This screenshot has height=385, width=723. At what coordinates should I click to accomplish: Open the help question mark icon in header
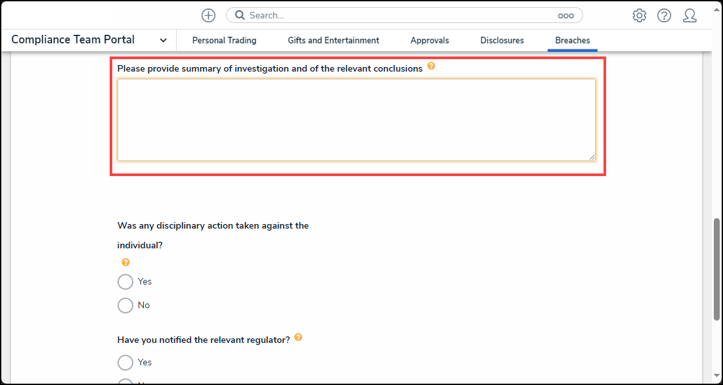664,16
